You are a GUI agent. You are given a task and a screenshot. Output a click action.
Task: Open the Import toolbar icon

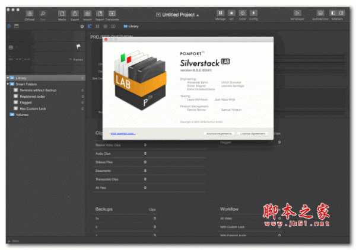(x=87, y=14)
